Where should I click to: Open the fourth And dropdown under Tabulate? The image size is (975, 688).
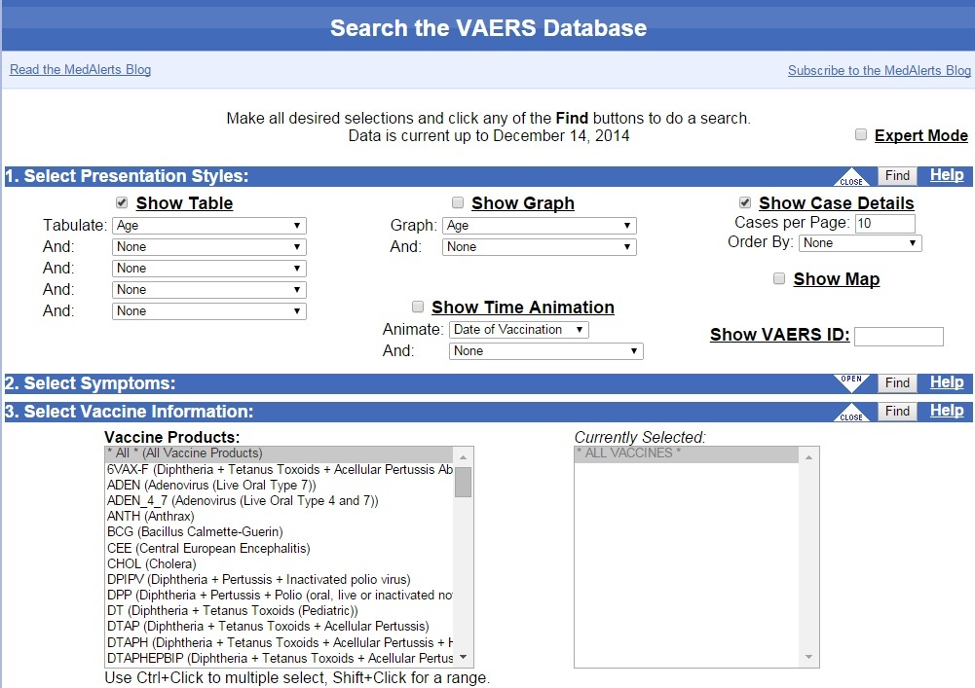pos(208,310)
